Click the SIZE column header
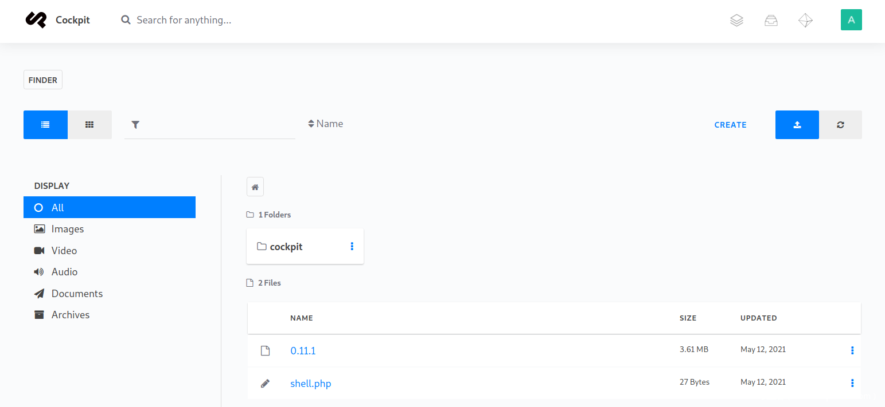 coord(688,318)
